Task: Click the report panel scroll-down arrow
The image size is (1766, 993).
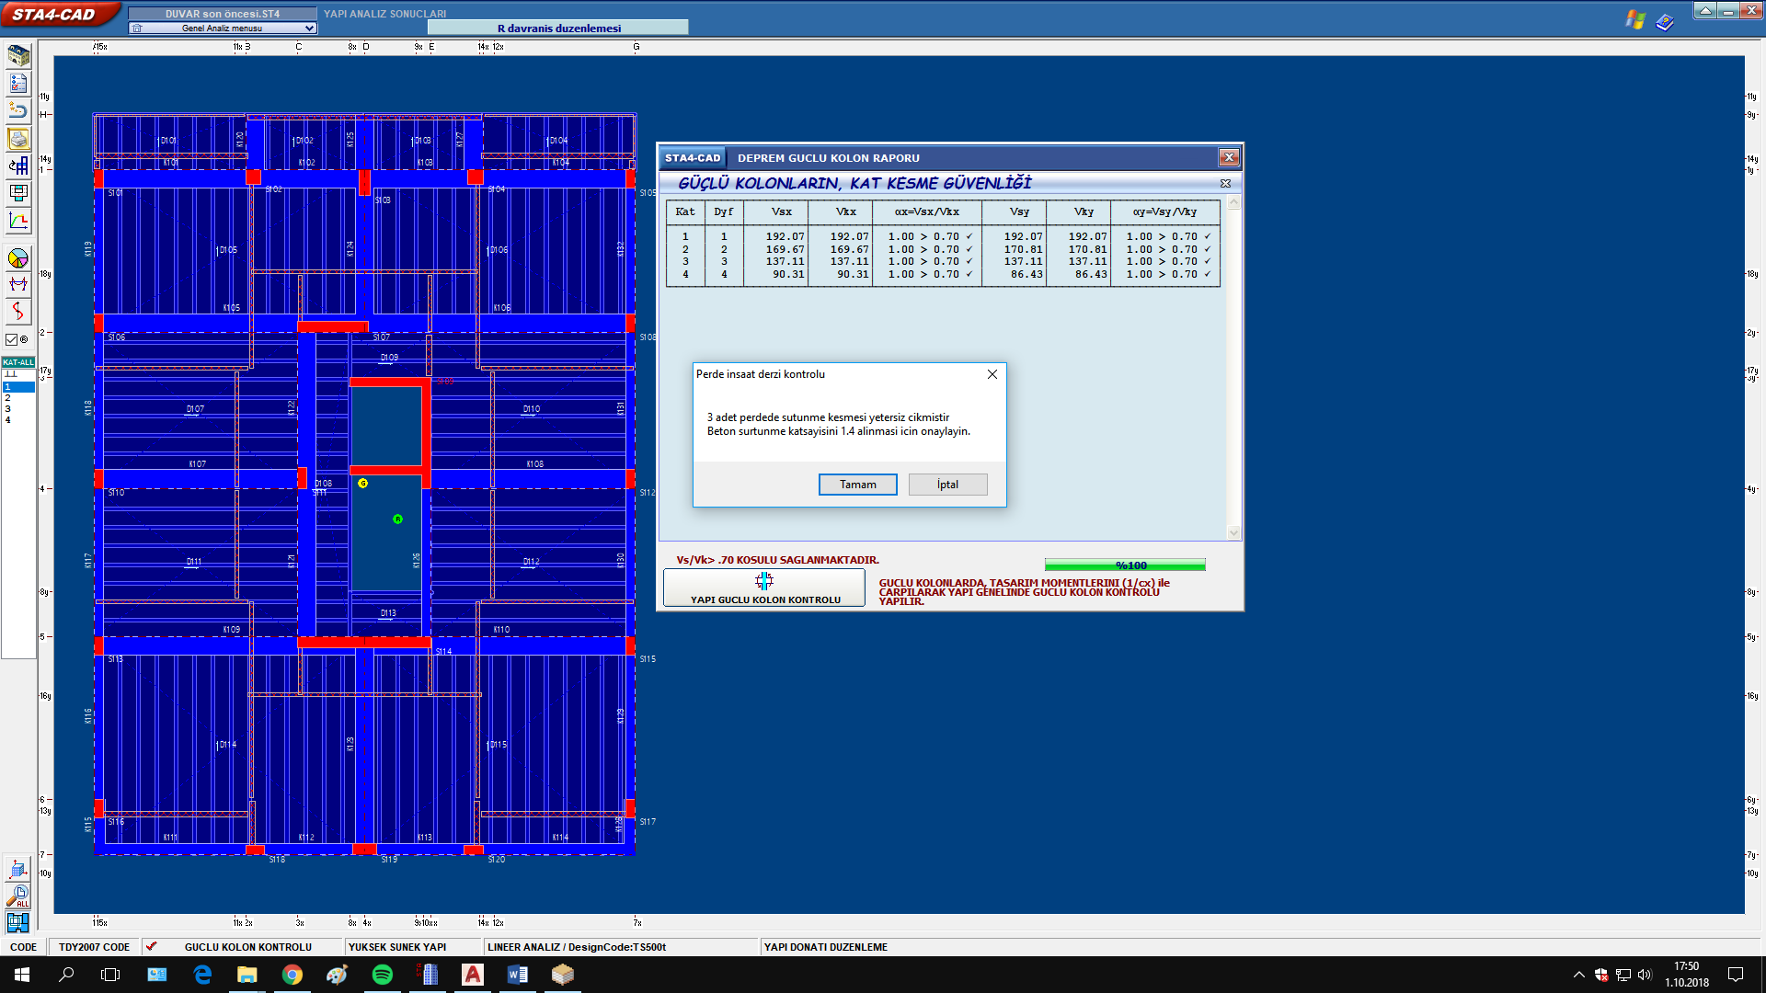Action: pyautogui.click(x=1234, y=532)
